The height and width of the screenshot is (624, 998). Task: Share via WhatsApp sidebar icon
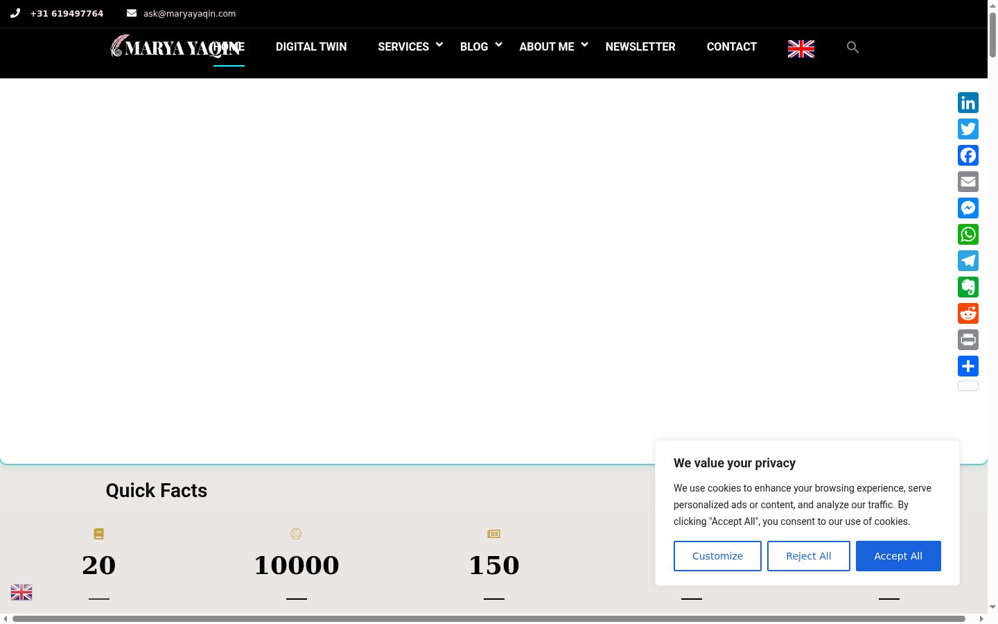(968, 234)
